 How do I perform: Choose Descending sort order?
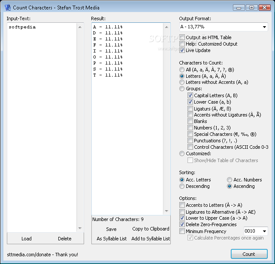point(182,186)
